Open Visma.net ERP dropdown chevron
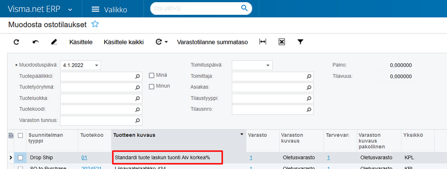The height and width of the screenshot is (169, 447). 70,10
